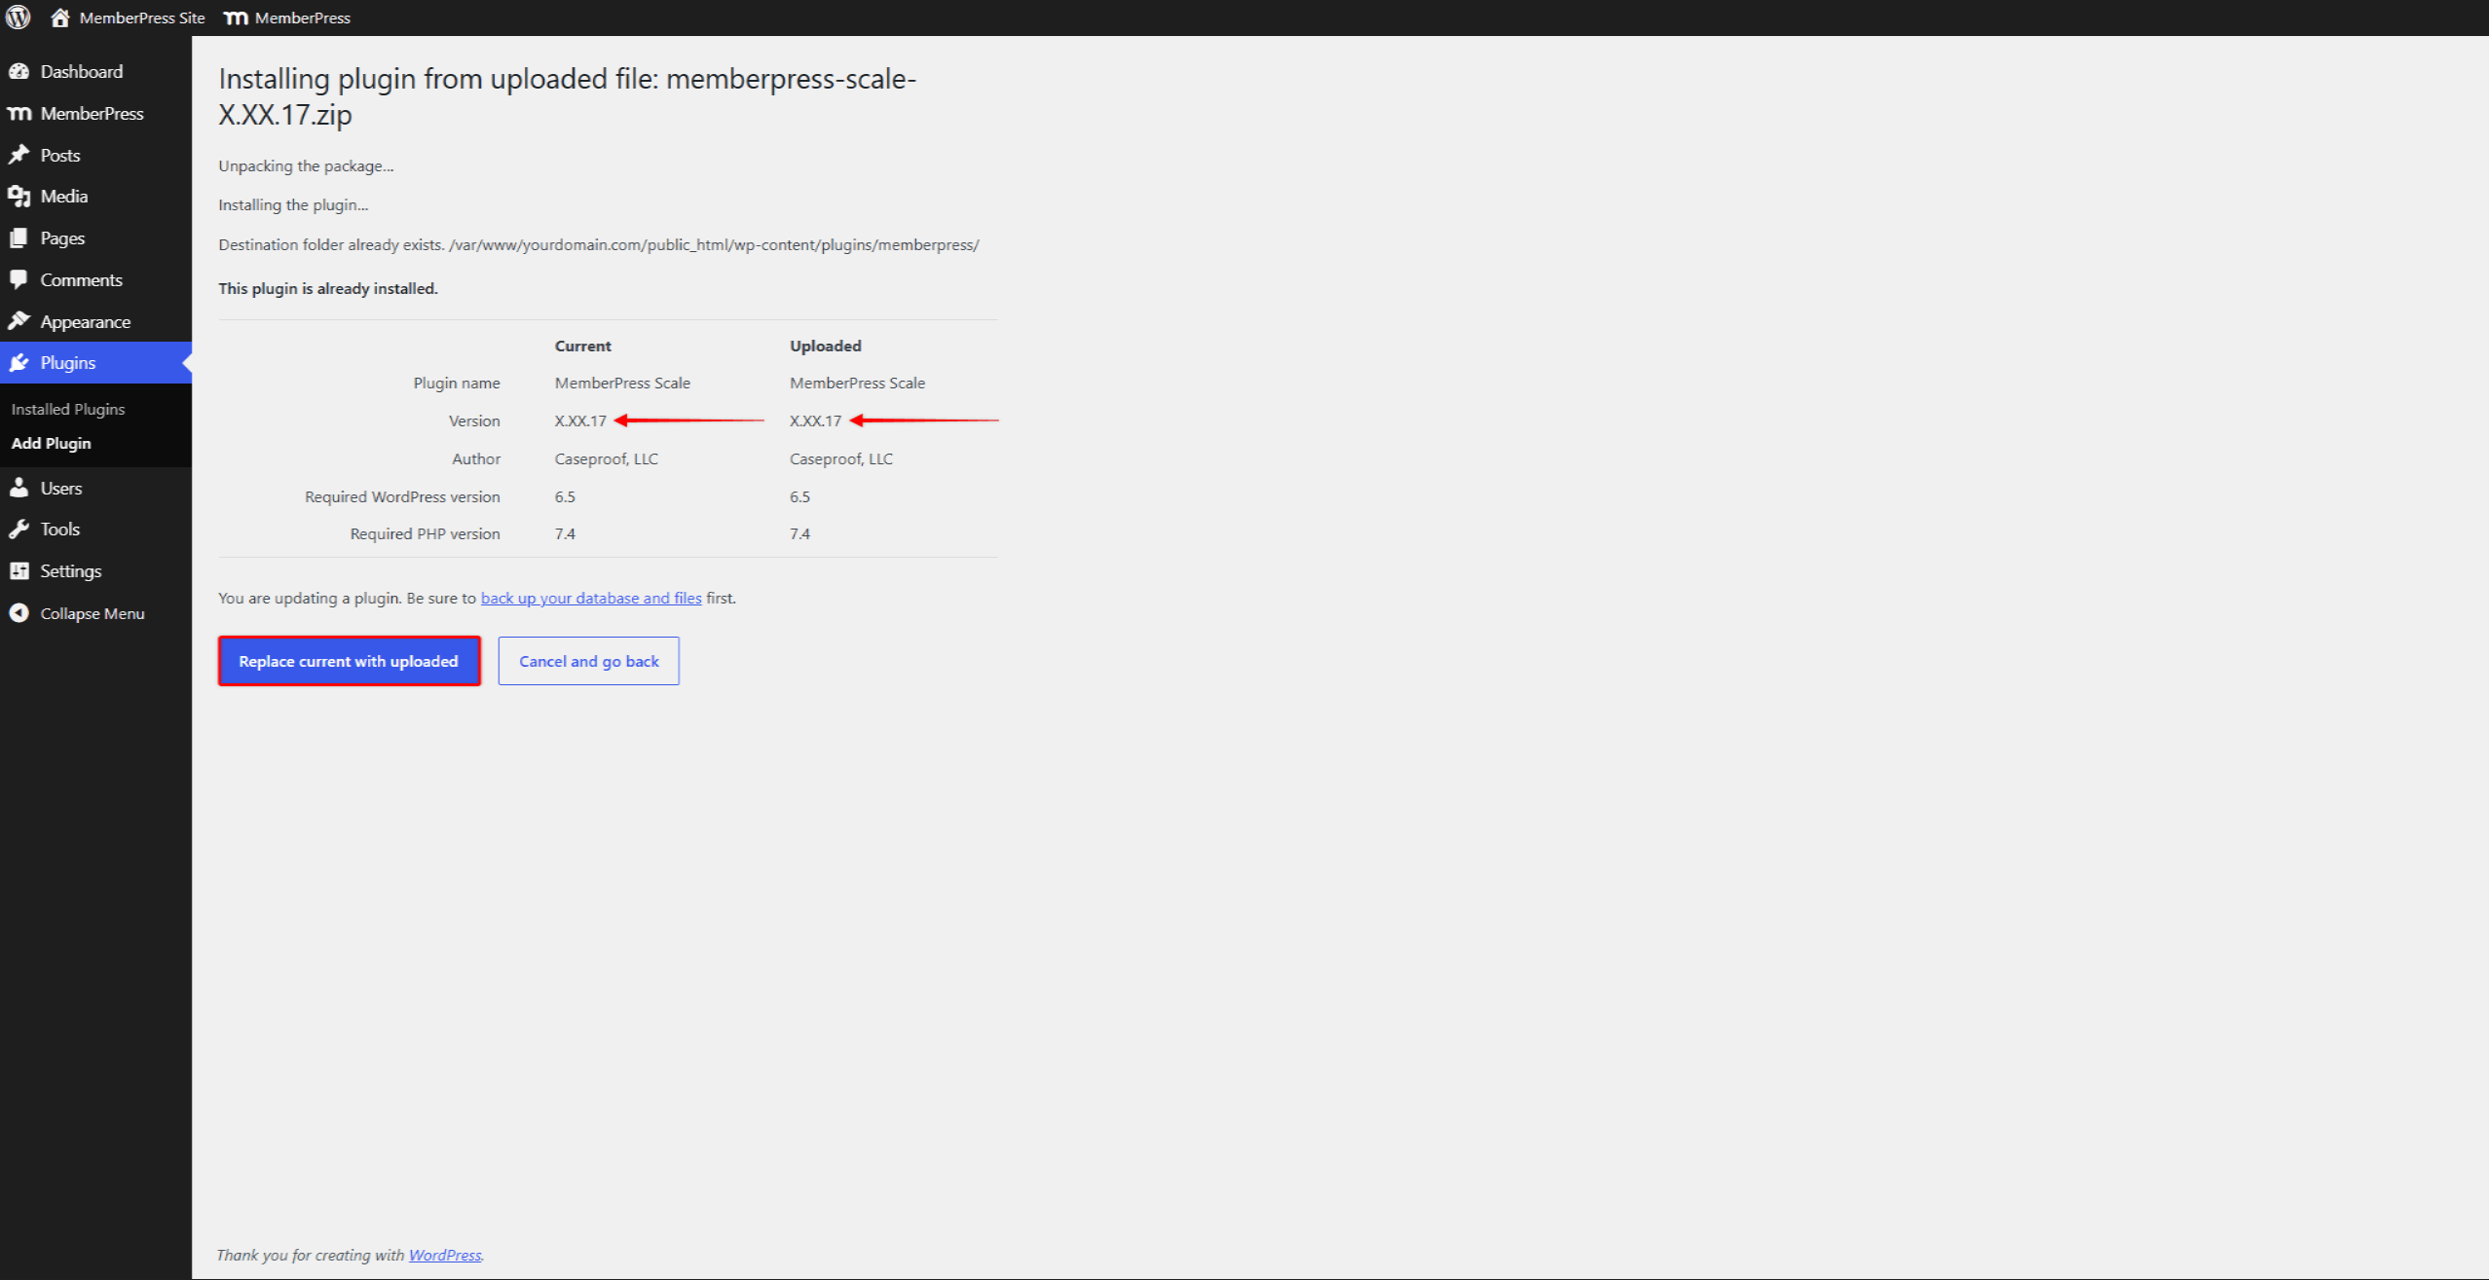2489x1280 pixels.
Task: Click current required PHP version 7.4
Action: pos(565,533)
